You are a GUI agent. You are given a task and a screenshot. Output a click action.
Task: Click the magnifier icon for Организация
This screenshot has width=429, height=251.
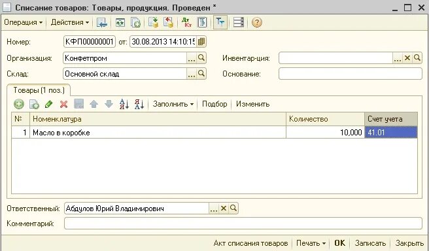tap(201, 58)
